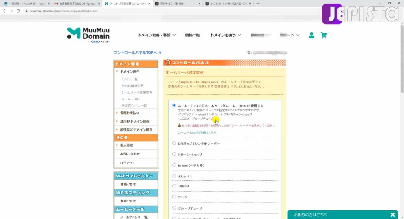This screenshot has height=219, width=404.
Task: Click the browser address bar URL
Action: (64, 11)
